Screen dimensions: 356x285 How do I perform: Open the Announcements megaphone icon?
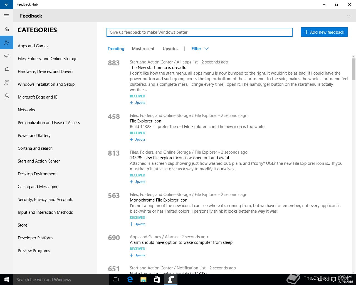pyautogui.click(x=7, y=56)
